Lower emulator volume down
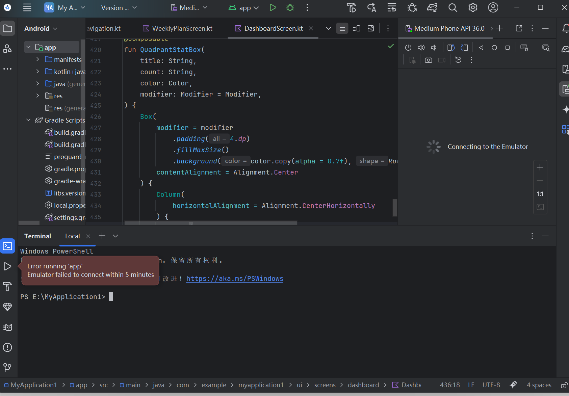The width and height of the screenshot is (569, 396). tap(434, 48)
